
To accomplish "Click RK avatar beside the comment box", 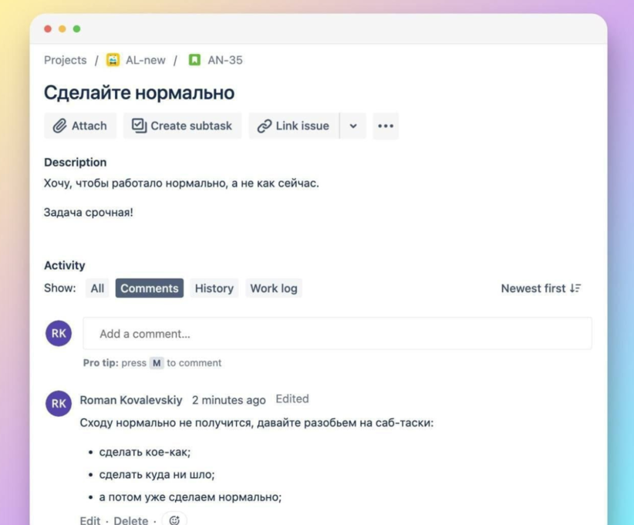I will [59, 334].
